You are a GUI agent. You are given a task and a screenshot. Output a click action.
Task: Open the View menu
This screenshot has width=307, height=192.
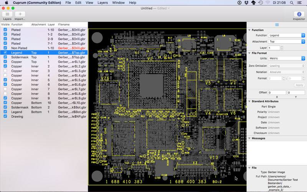pos(89,3)
